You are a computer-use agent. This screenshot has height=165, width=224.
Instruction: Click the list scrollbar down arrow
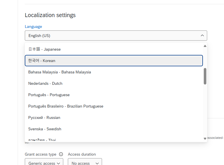[205, 139]
